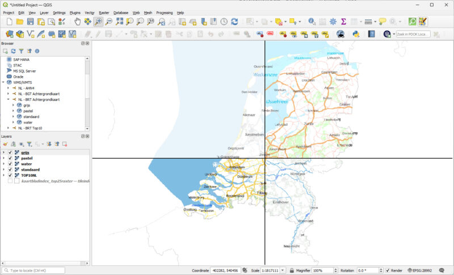Click the Type to locate search box
Viewport: 454px width, 275px height.
coord(34,270)
